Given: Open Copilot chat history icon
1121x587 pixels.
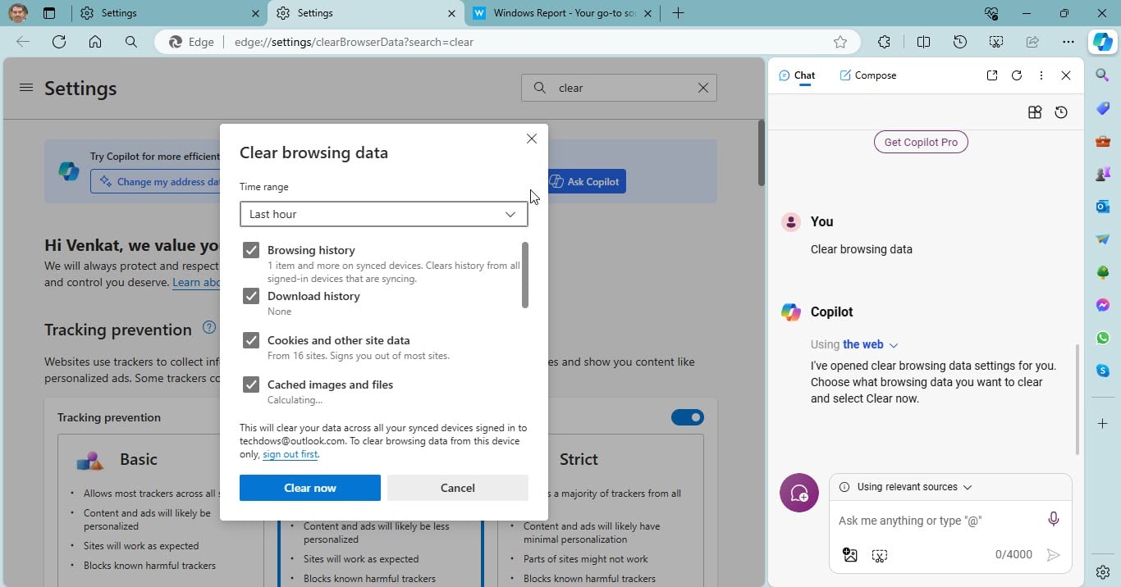Looking at the screenshot, I should point(1061,112).
